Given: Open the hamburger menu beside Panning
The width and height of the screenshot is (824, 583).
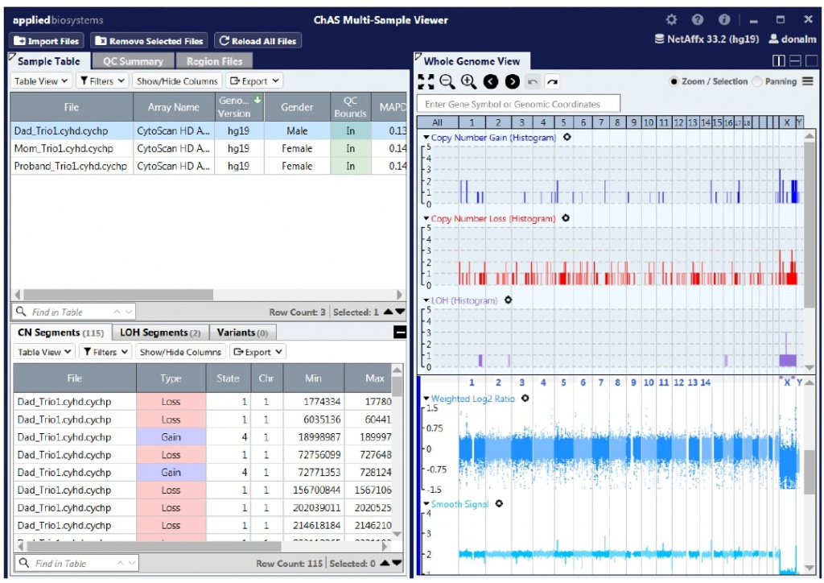Looking at the screenshot, I should 807,81.
